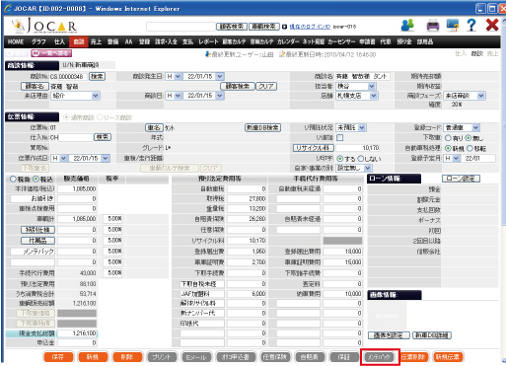Click the 新車DB詳細 button
The height and width of the screenshot is (366, 506).
click(432, 335)
